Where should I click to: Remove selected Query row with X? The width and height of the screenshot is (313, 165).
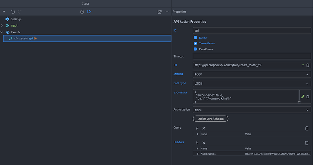204,128
